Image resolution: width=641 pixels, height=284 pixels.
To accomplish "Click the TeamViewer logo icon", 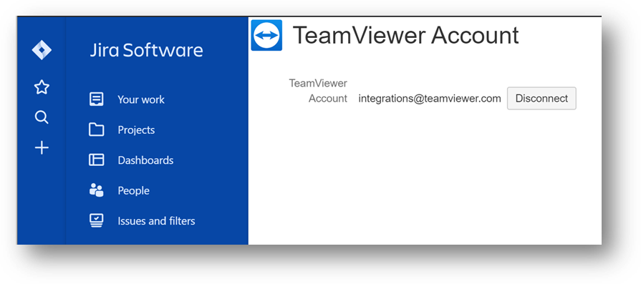I will pyautogui.click(x=266, y=36).
